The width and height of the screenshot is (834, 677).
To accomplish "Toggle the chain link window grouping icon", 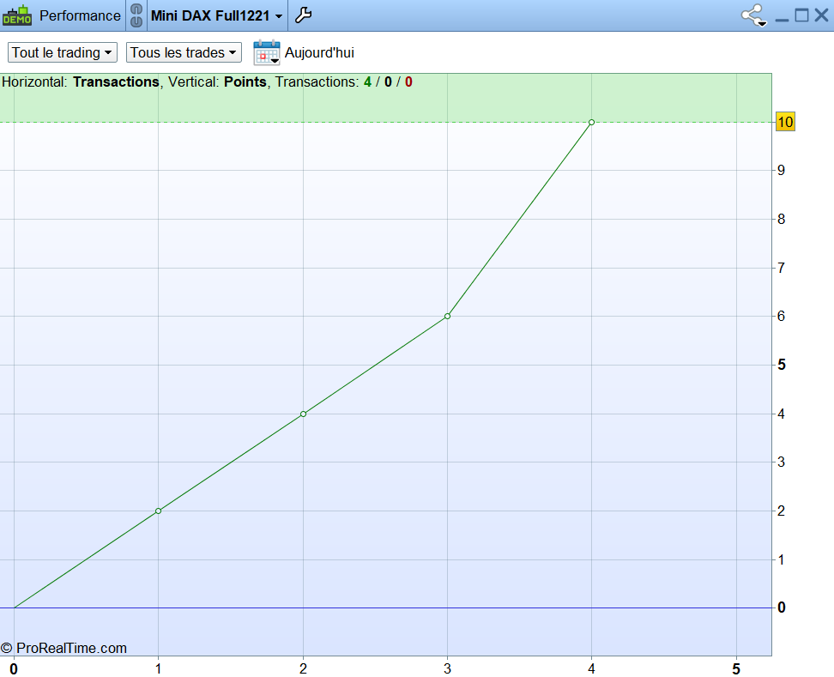I will pos(136,15).
